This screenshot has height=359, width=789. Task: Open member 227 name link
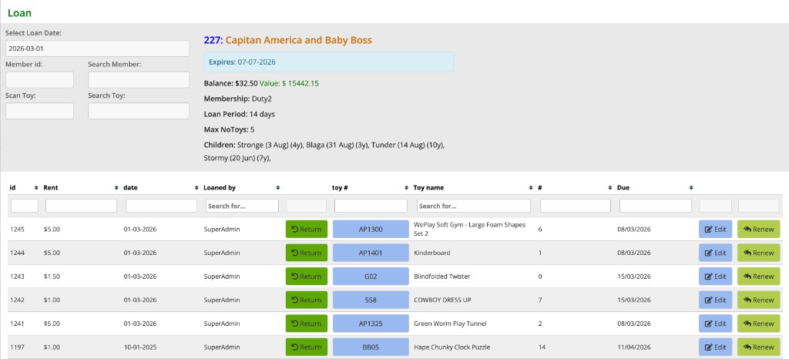[298, 40]
